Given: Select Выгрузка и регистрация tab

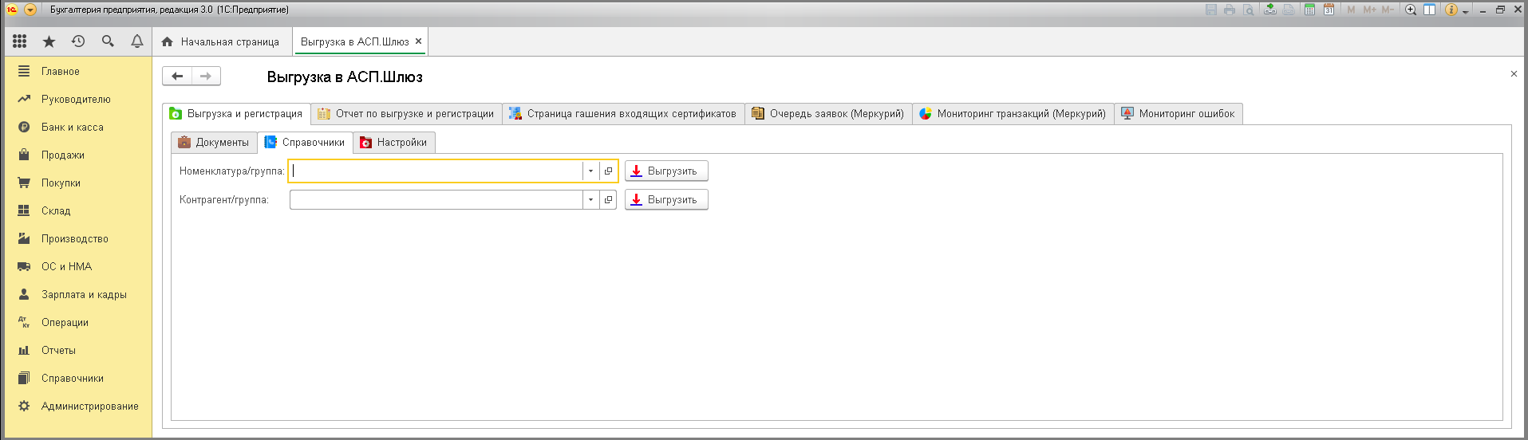Looking at the screenshot, I should tap(236, 114).
